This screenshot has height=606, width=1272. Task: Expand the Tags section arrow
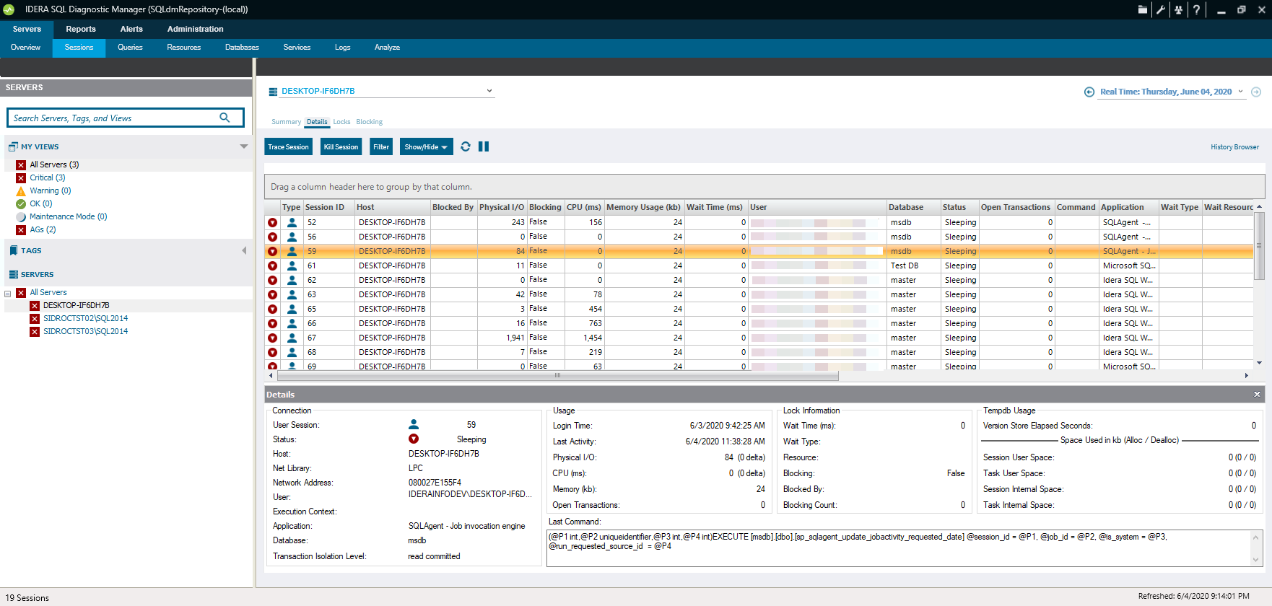pyautogui.click(x=244, y=250)
